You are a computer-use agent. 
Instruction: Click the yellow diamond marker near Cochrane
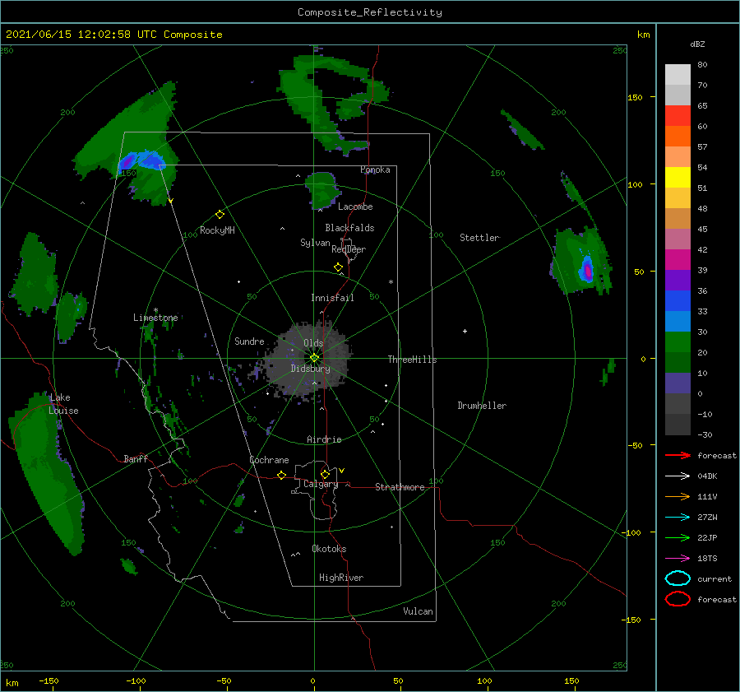point(281,476)
